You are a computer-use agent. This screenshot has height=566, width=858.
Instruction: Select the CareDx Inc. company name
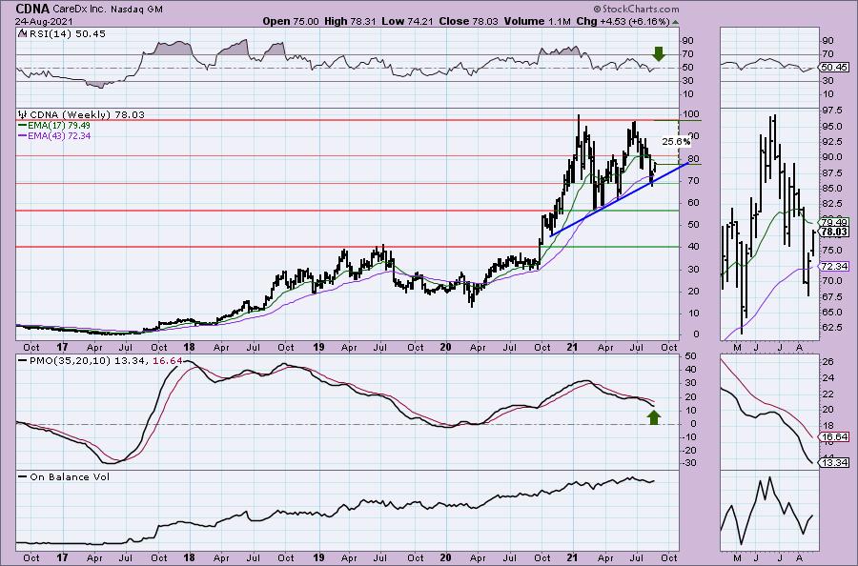(78, 10)
